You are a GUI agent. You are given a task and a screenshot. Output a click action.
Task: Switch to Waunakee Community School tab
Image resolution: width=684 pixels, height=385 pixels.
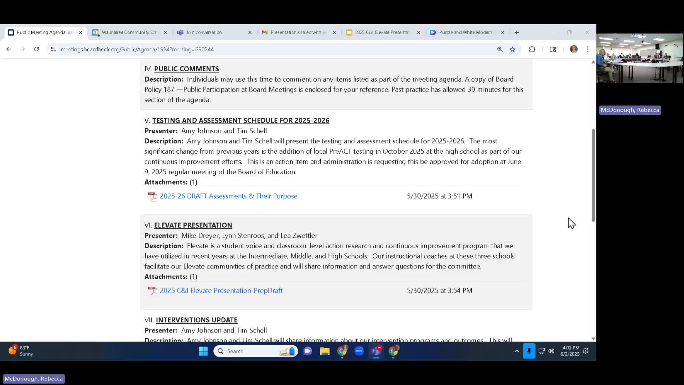pos(129,32)
